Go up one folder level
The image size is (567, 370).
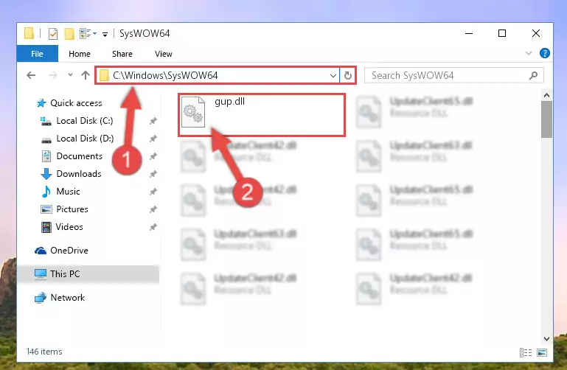pyautogui.click(x=86, y=75)
